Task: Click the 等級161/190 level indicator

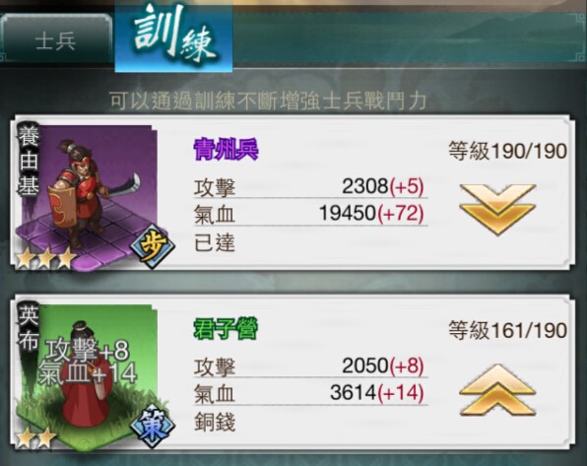Action: click(507, 331)
